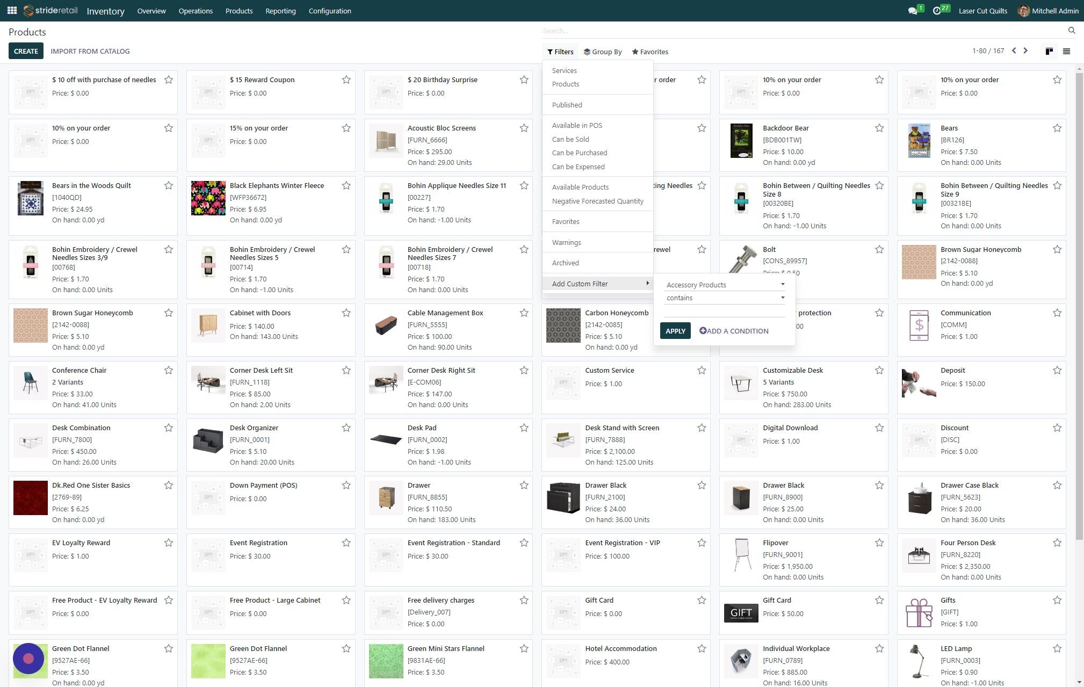Click ADD A CONDITION link
1084x687 pixels.
click(x=734, y=331)
